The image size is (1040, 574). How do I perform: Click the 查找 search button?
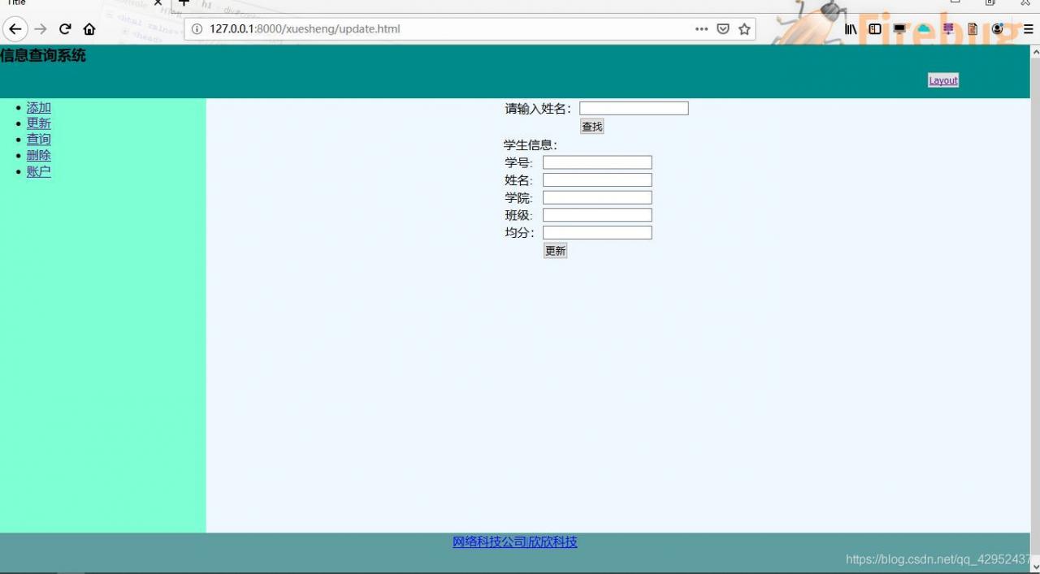click(591, 127)
